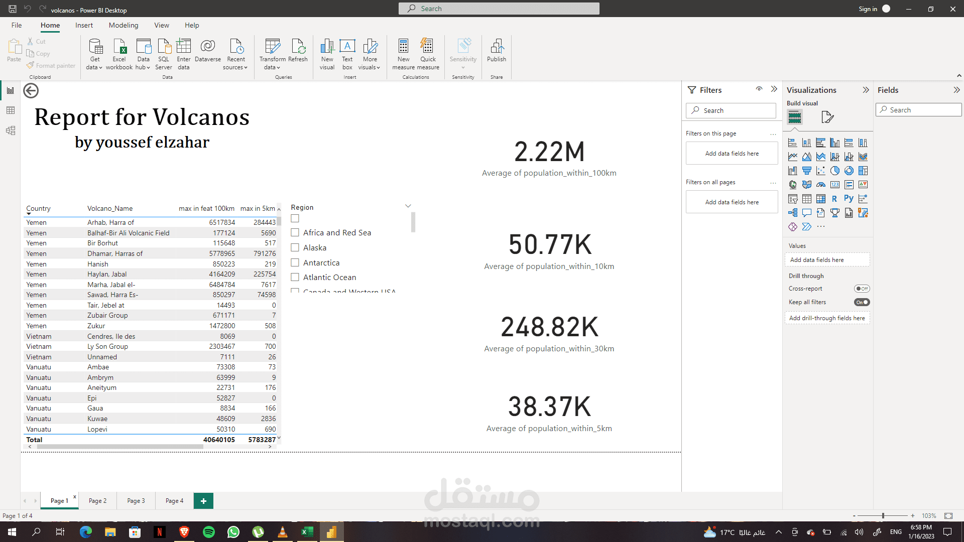
Task: Choose the Treemap visualization
Action: [x=863, y=171]
